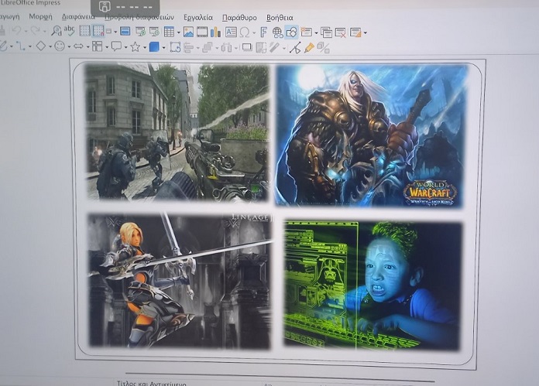Select the flowchart shapes tool
This screenshot has height=386, width=539.
click(x=98, y=46)
